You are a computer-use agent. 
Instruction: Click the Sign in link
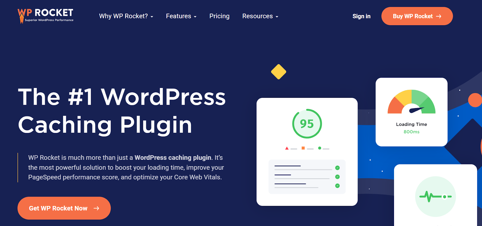[x=361, y=16]
